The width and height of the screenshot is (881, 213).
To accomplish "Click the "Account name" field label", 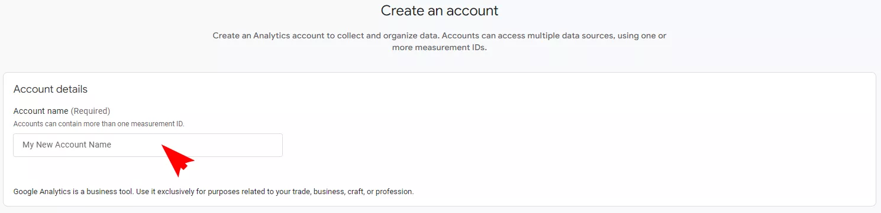I will click(41, 111).
